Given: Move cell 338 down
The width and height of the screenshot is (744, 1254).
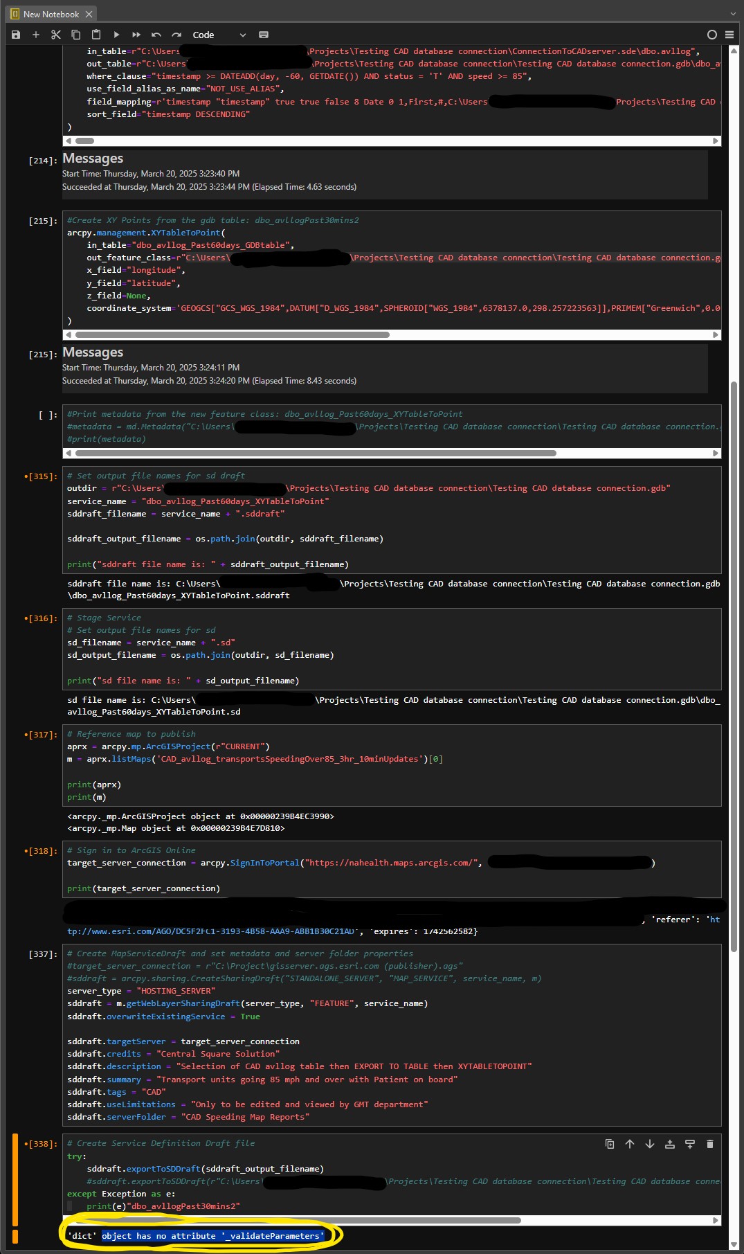Looking at the screenshot, I should [650, 1144].
